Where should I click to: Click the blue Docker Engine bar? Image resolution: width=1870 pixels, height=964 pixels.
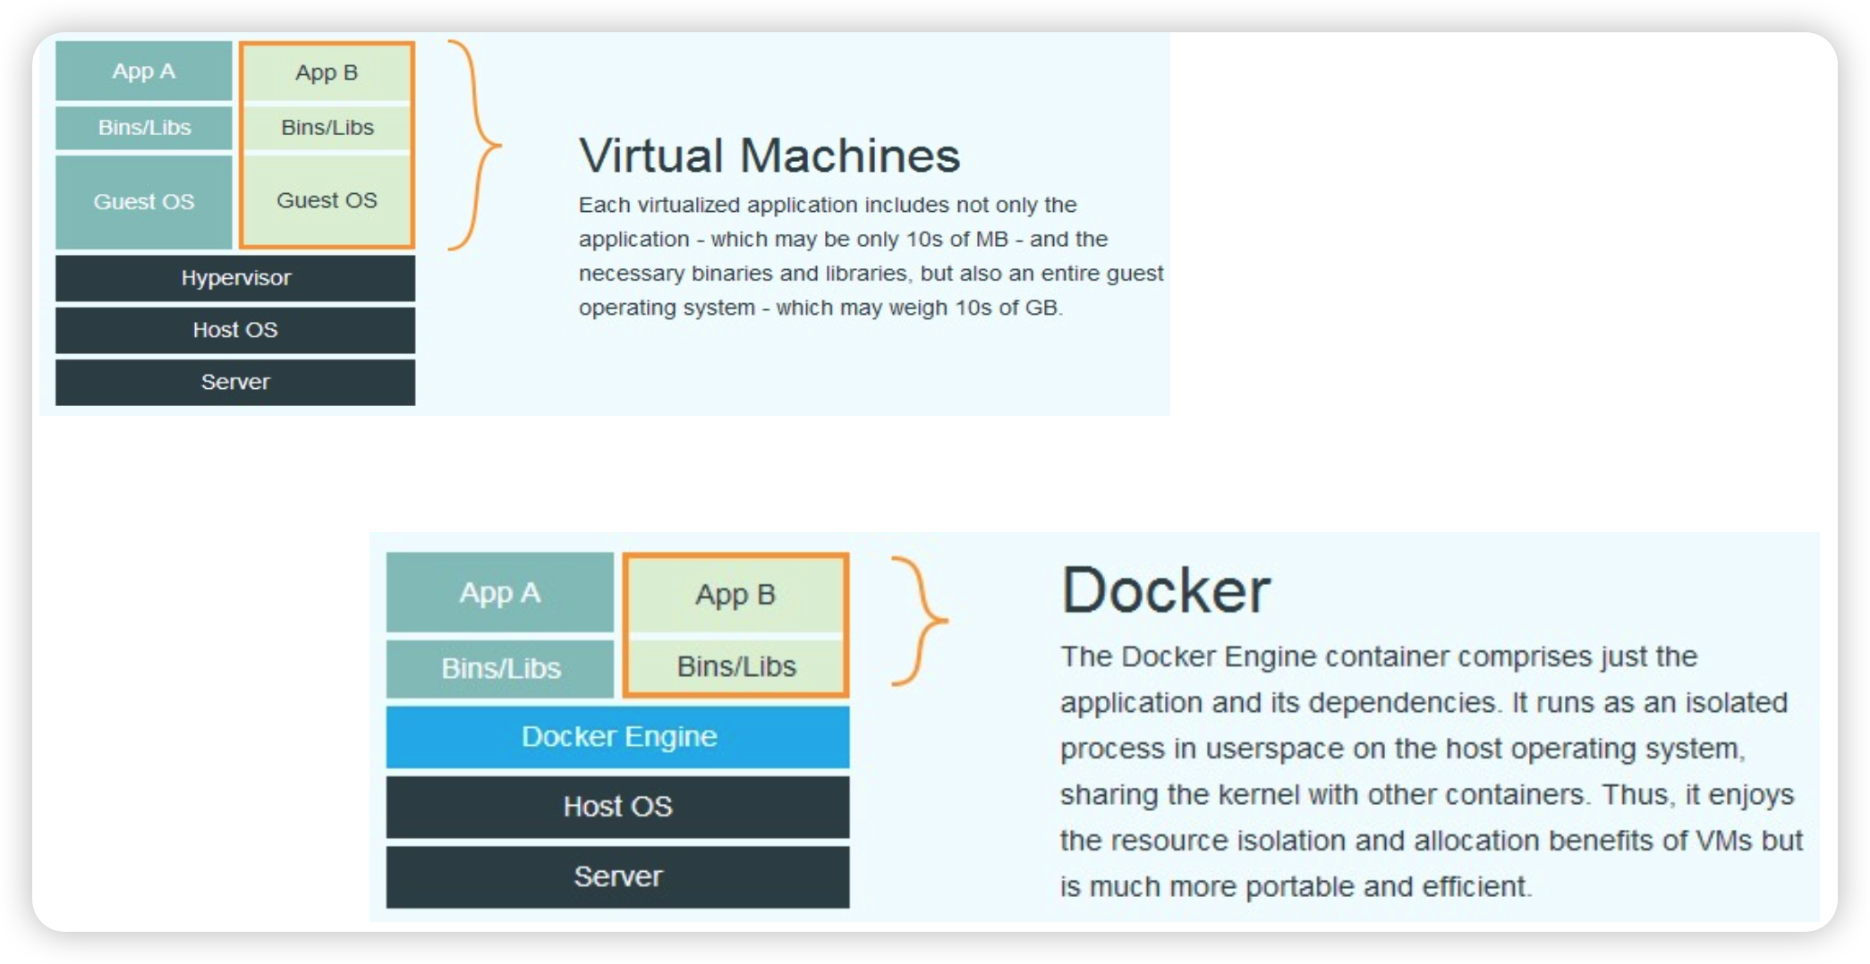point(617,736)
